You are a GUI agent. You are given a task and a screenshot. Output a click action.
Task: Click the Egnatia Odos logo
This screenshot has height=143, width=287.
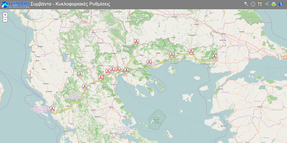[15, 4]
